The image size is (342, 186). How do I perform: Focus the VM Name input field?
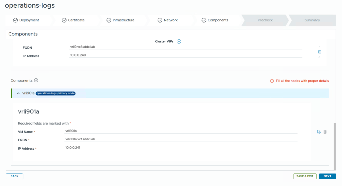(180, 131)
